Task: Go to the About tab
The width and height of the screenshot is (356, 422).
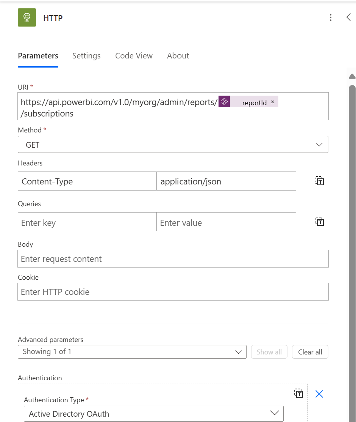Action: [178, 56]
